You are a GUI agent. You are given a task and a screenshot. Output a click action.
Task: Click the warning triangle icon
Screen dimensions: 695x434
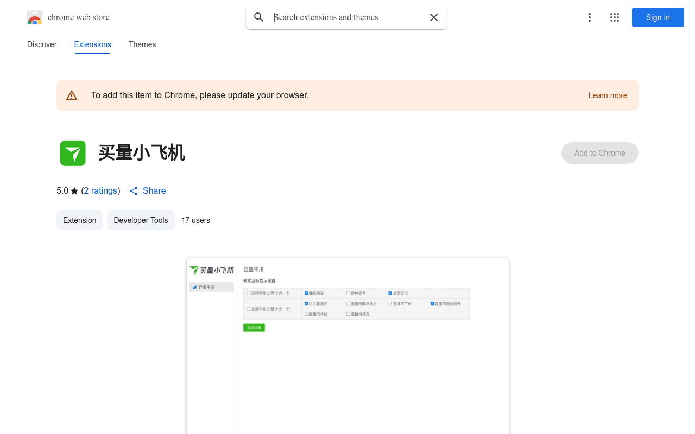click(72, 95)
